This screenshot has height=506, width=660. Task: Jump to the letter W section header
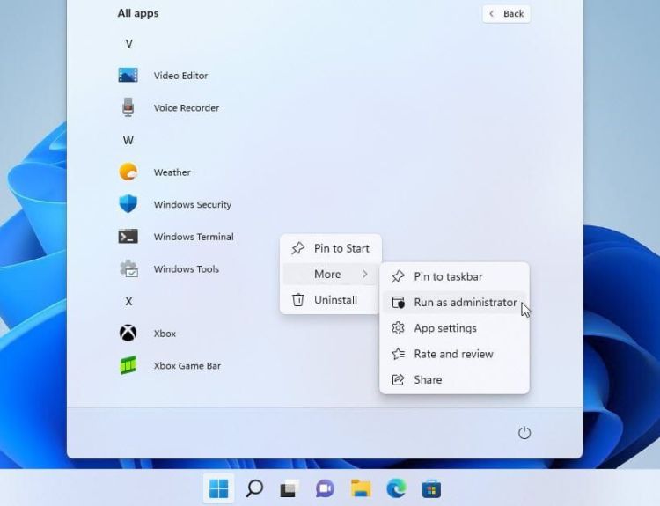tap(128, 140)
